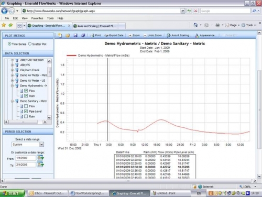This screenshot has width=262, height=197.
Task: Click the From date field
Action: [x=26, y=158]
